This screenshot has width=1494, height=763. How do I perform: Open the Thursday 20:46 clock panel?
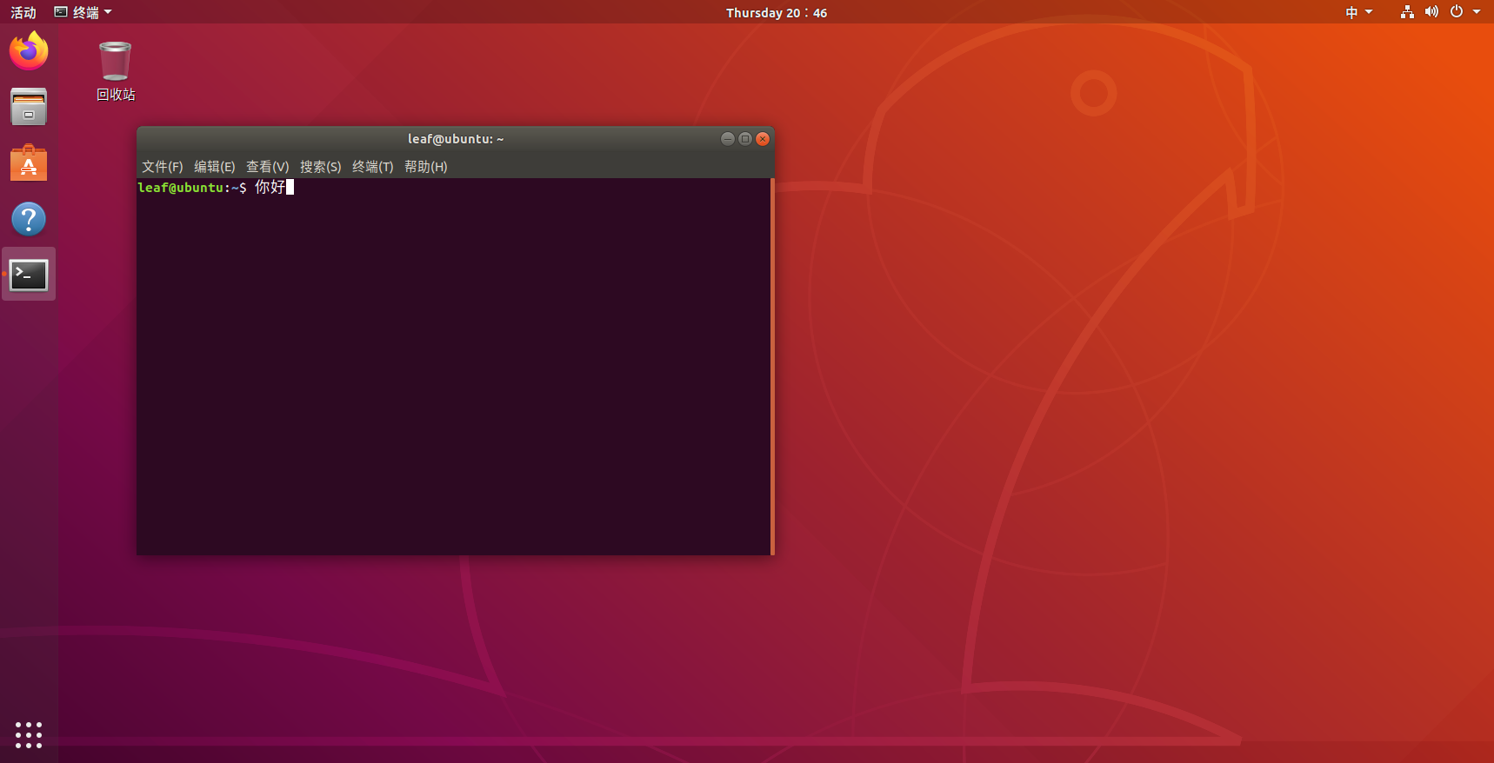coord(777,12)
